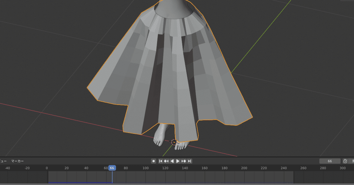Screen dimensions: 354x185
Task: Open the マーカー menu
Action: [17, 161]
